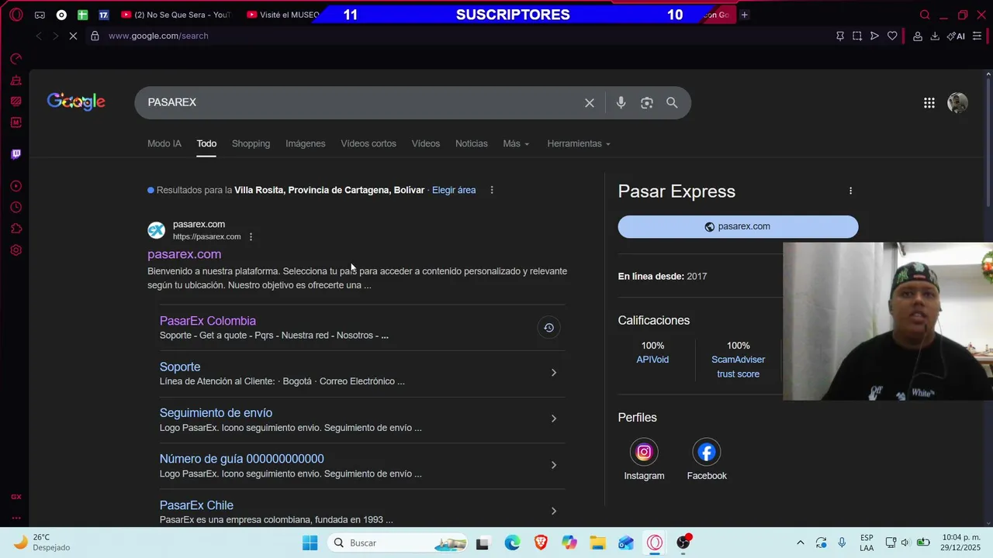This screenshot has height=558, width=993.
Task: Open the sidebar history clock icon
Action: 16,207
